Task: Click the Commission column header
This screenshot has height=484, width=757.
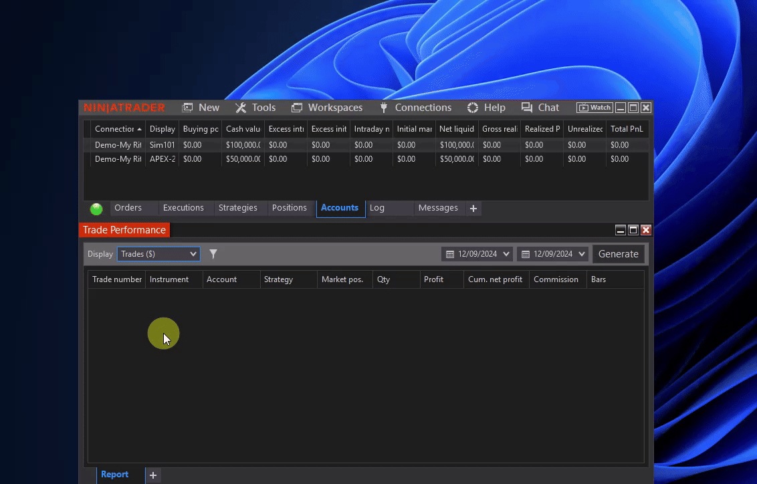Action: point(558,279)
